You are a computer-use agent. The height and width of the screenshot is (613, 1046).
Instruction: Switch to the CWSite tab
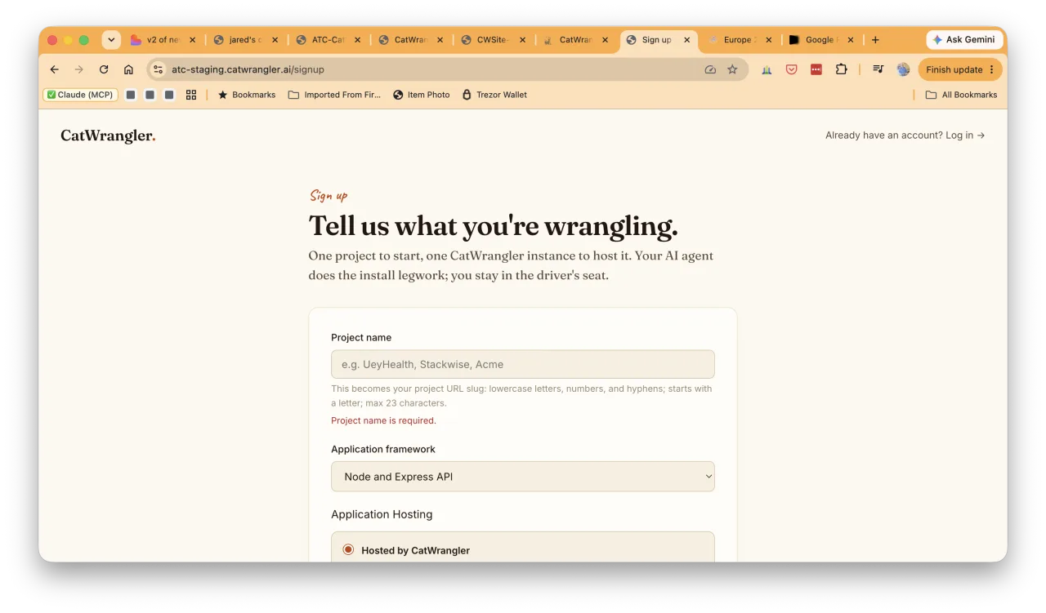click(493, 39)
